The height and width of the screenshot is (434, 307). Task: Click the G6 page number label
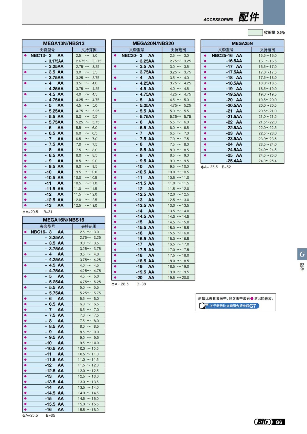coord(279,422)
